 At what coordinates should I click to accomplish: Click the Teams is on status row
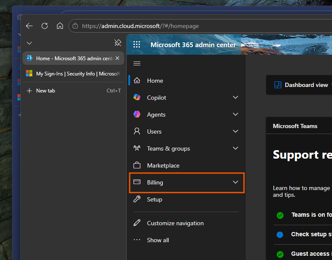(303, 215)
